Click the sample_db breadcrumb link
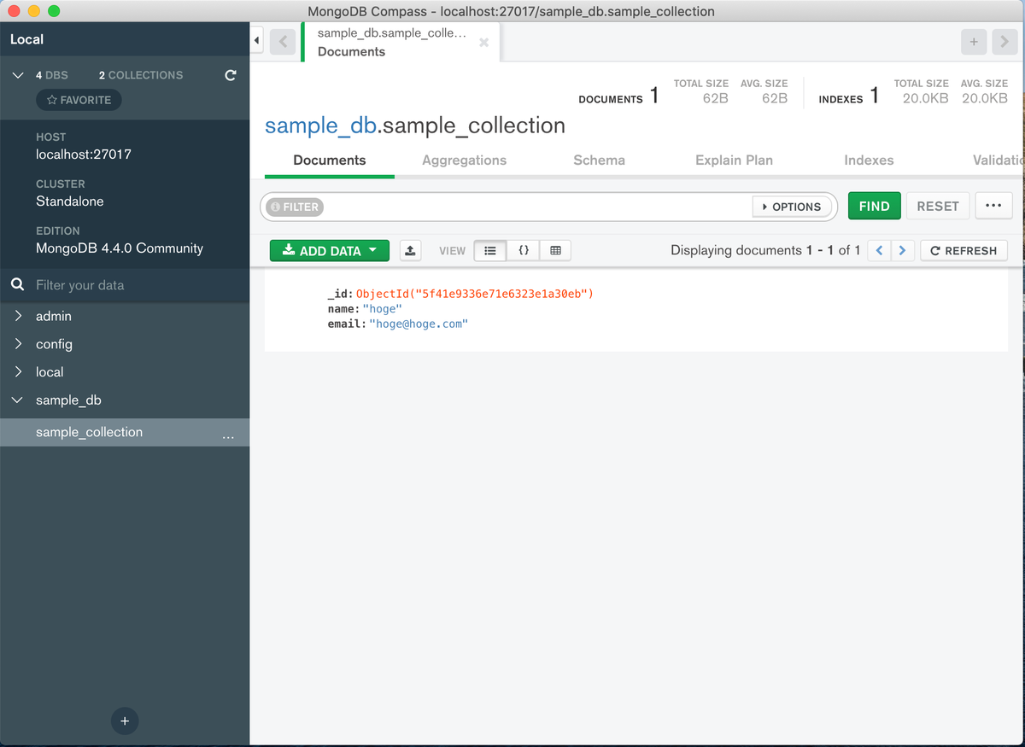Screen dimensions: 1025x747 pos(320,125)
